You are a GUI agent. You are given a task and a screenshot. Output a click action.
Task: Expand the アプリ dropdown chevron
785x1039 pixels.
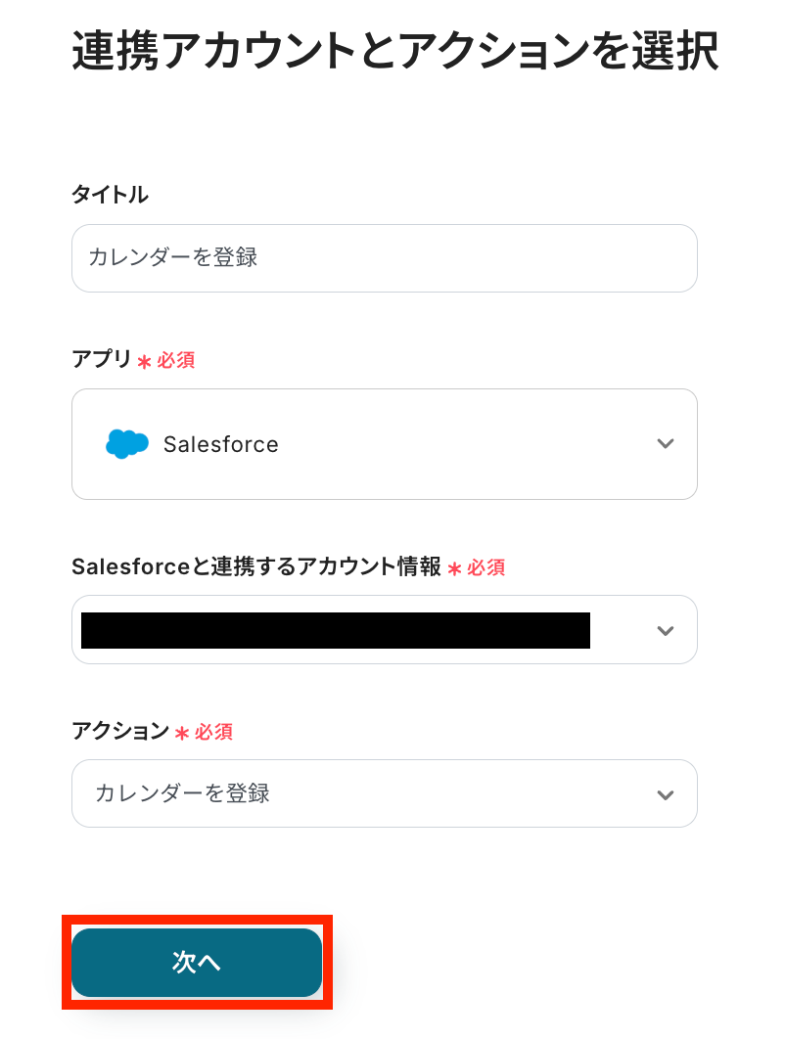(x=666, y=444)
